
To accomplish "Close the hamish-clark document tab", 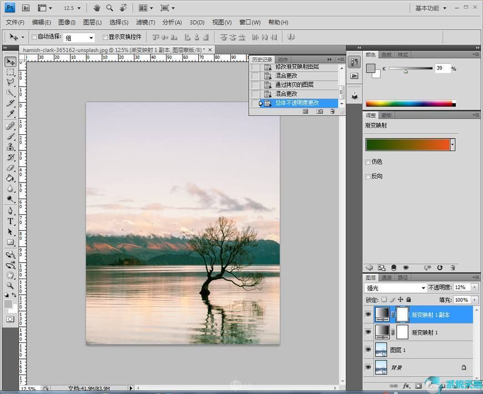I will tap(210, 49).
